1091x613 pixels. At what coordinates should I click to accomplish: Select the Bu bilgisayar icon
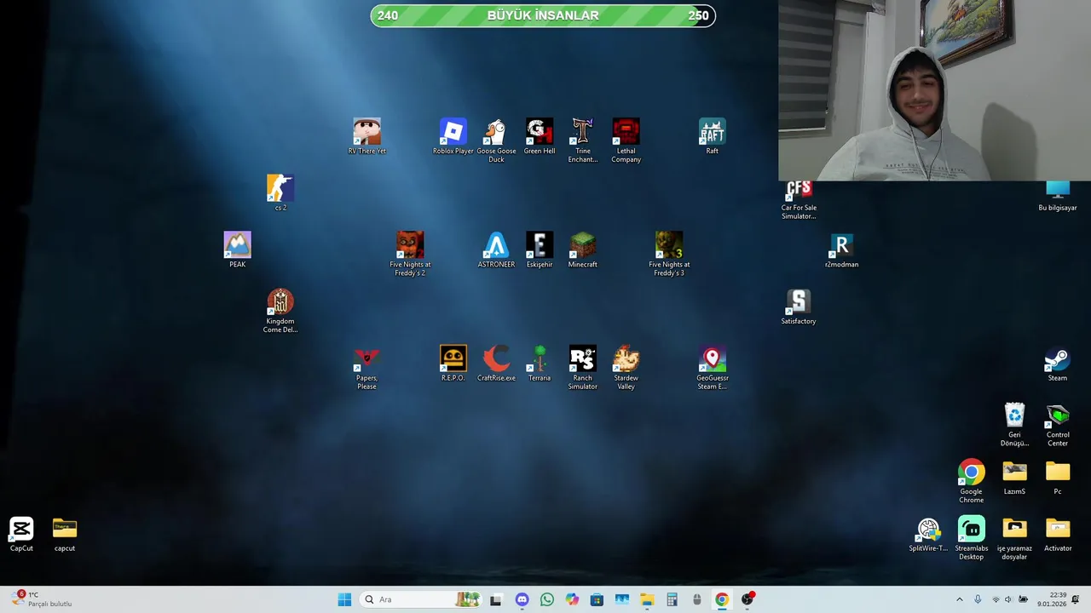[1058, 197]
